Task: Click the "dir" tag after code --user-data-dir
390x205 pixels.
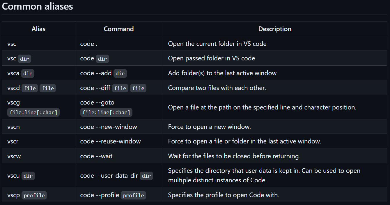Action: [146, 176]
